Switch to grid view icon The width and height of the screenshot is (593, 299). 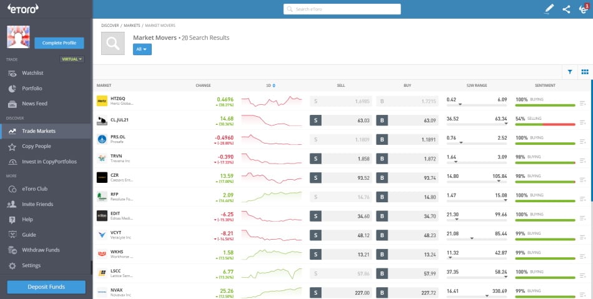(585, 72)
